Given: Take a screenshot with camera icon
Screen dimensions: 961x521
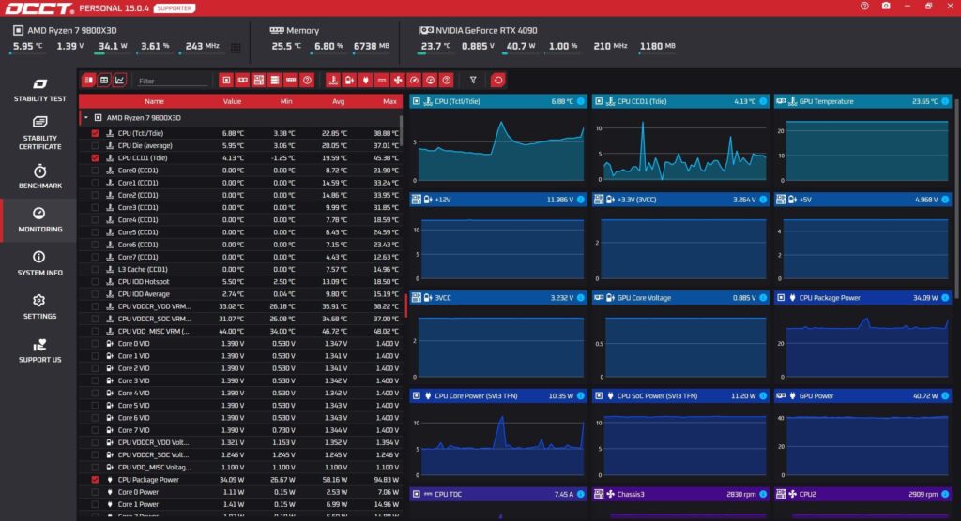Looking at the screenshot, I should coord(886,7).
